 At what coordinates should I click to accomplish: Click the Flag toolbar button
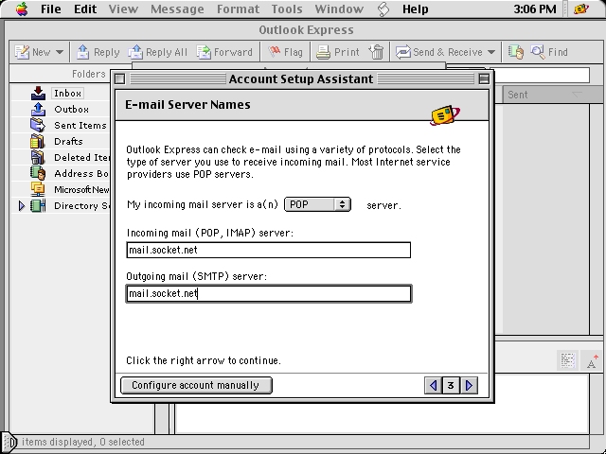click(286, 52)
